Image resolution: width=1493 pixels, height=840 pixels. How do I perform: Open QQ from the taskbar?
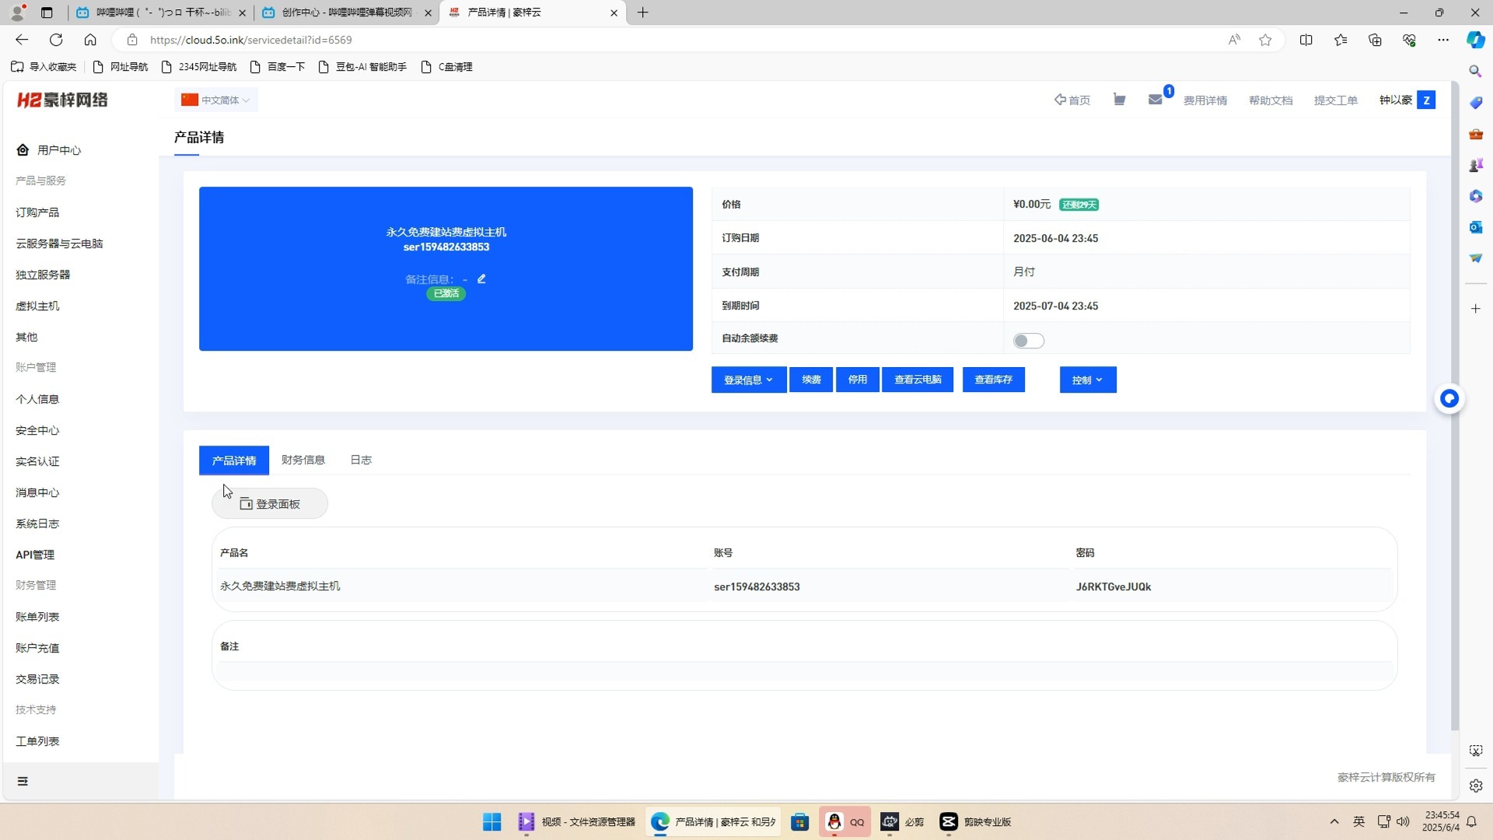(844, 821)
